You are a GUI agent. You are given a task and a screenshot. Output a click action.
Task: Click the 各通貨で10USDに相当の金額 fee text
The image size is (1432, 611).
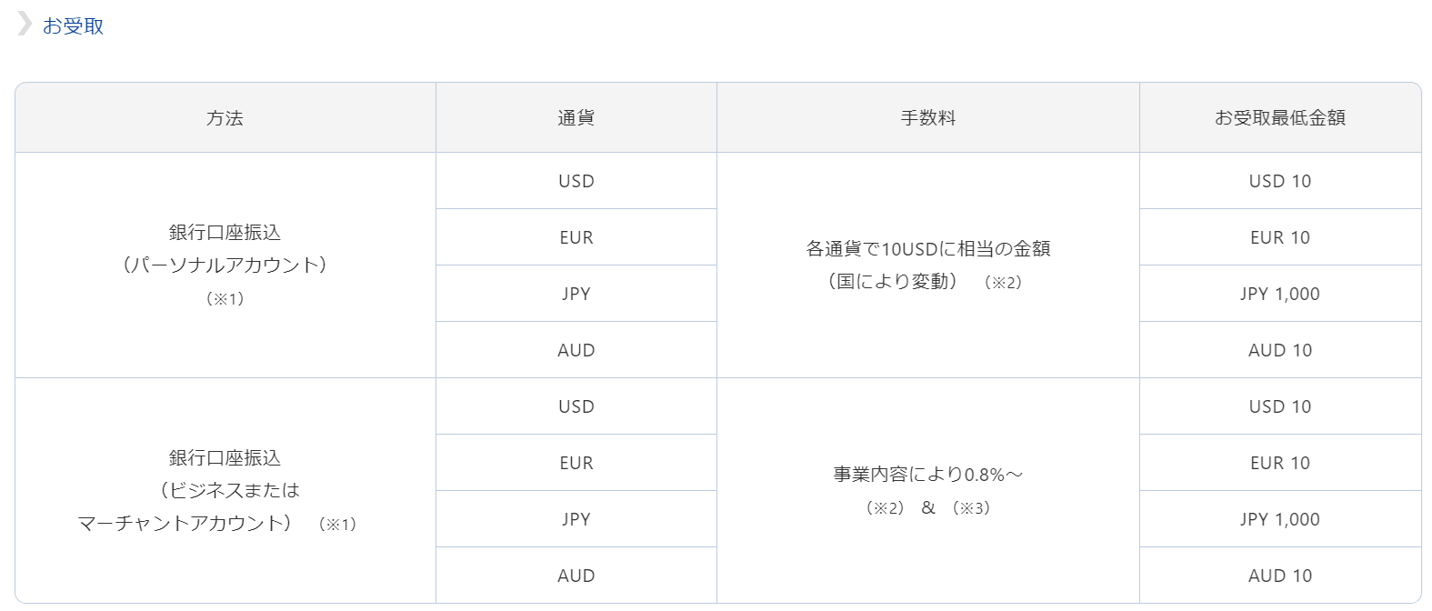928,248
